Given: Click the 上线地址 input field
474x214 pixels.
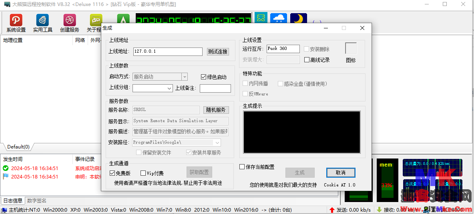Looking at the screenshot, I should pos(168,52).
